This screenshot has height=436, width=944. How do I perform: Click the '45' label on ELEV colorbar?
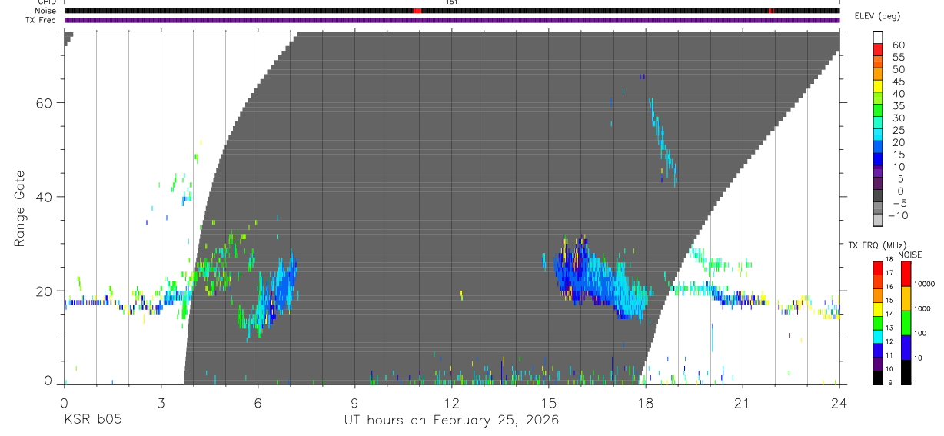(898, 82)
